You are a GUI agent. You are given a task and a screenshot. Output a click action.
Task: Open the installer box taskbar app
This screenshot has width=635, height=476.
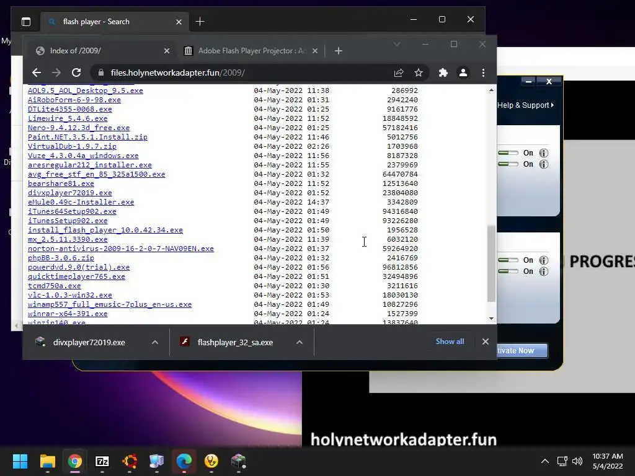coord(239,461)
